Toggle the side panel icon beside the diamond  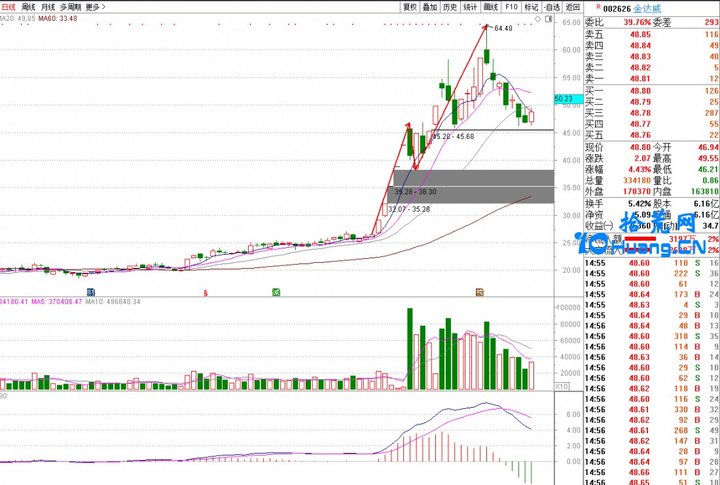(x=549, y=19)
